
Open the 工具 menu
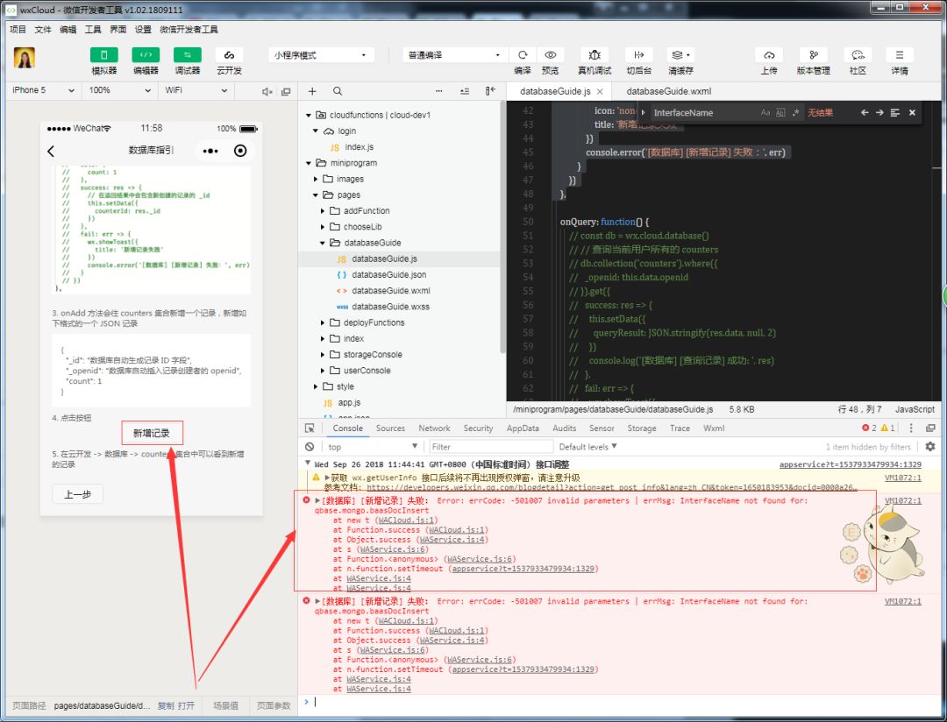(x=93, y=29)
